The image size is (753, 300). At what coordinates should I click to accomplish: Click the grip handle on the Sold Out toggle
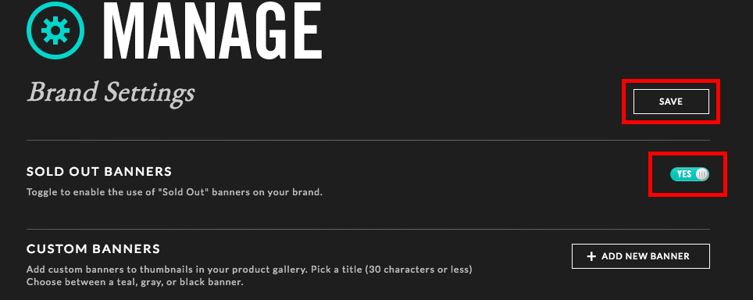[701, 174]
